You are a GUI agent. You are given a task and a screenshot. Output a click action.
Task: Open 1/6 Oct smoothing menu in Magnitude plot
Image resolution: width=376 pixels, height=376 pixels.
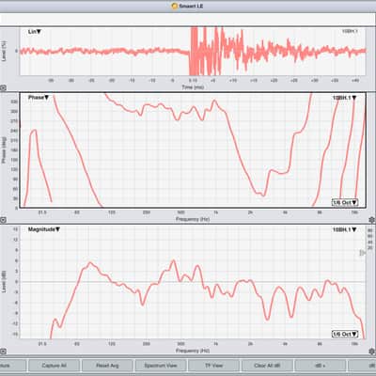(345, 334)
